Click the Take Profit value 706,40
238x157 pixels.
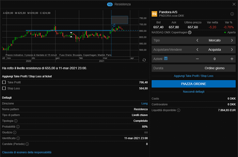click(x=143, y=82)
